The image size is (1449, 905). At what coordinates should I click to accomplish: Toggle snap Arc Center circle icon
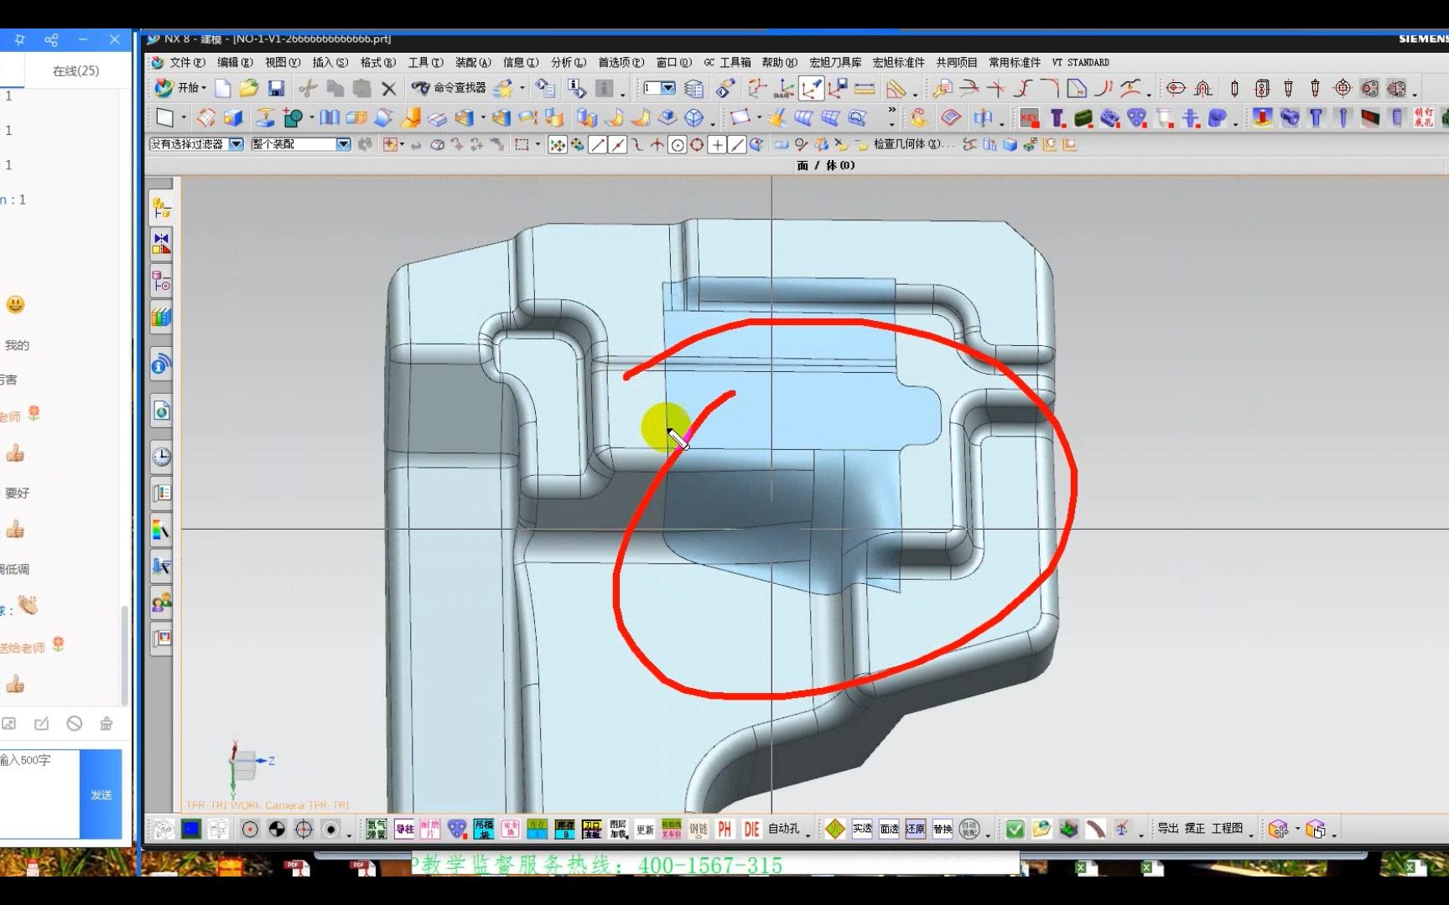click(x=678, y=145)
